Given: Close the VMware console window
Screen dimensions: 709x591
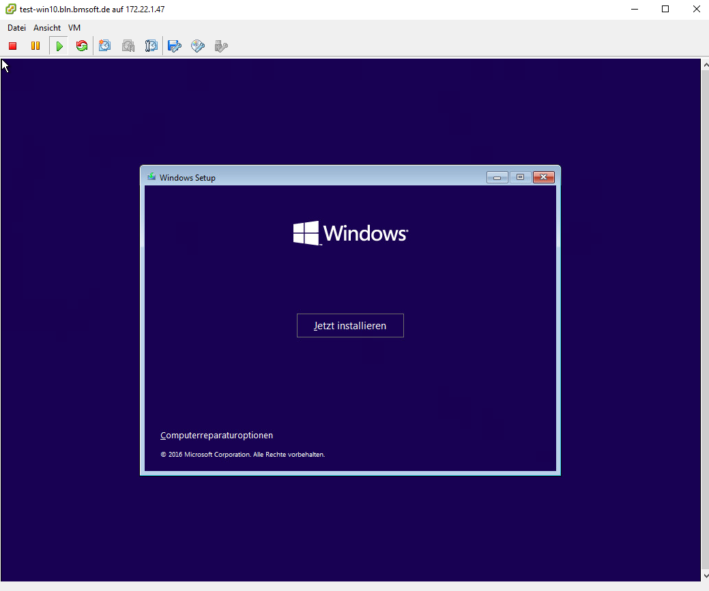Looking at the screenshot, I should click(x=696, y=9).
